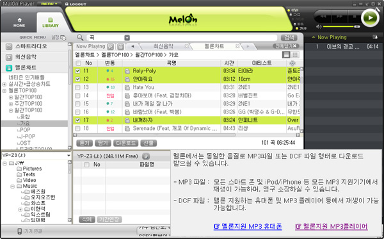Click the 담기 add button
Image resolution: width=384 pixels, height=239 pixels.
(103, 143)
